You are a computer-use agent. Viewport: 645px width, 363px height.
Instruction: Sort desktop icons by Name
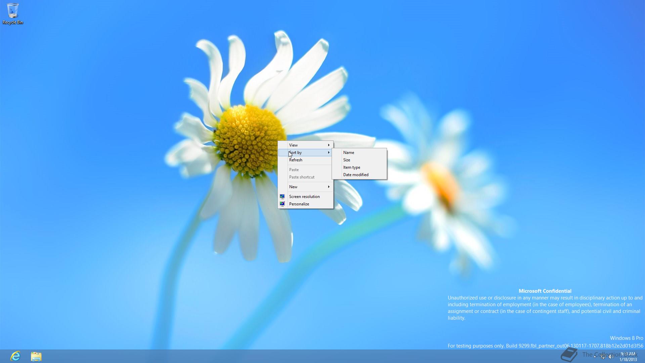(x=349, y=153)
